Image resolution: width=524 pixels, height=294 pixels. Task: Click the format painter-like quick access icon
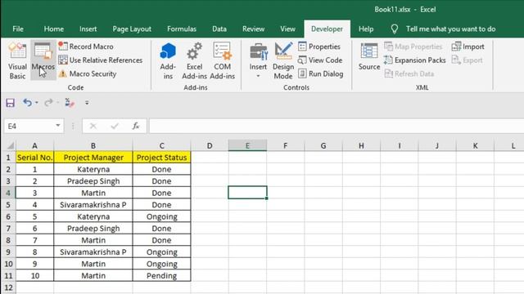click(70, 103)
